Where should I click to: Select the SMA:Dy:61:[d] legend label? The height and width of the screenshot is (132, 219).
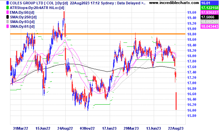(22, 26)
